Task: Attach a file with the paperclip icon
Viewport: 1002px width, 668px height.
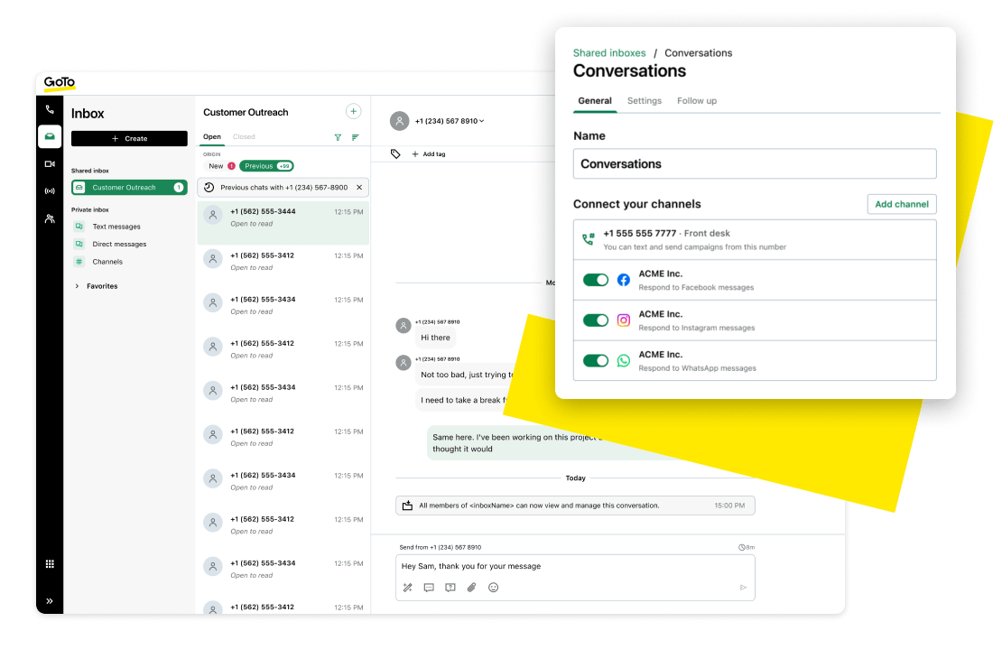Action: pyautogui.click(x=471, y=587)
